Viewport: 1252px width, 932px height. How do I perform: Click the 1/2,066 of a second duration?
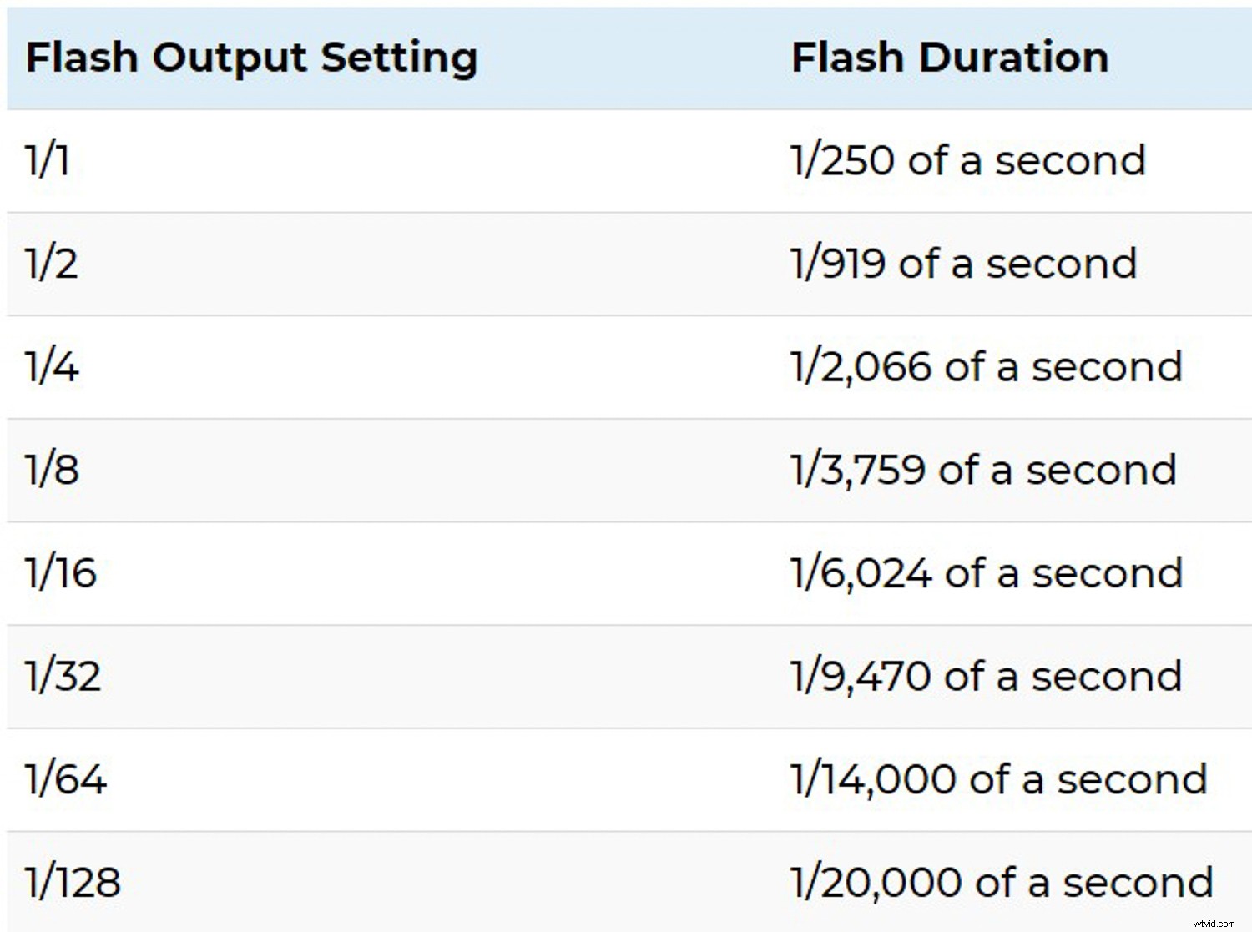(x=987, y=367)
